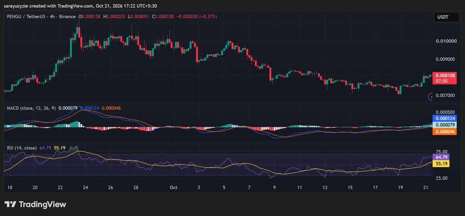Click date axis label 5
465x216 pixels.
(224, 187)
